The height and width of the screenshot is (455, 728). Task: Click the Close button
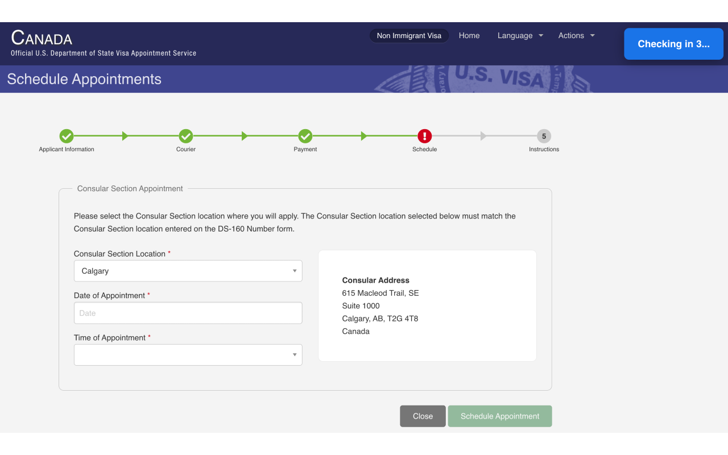423,416
